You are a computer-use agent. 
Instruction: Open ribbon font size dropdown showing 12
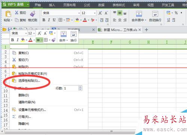(x=95, y=13)
